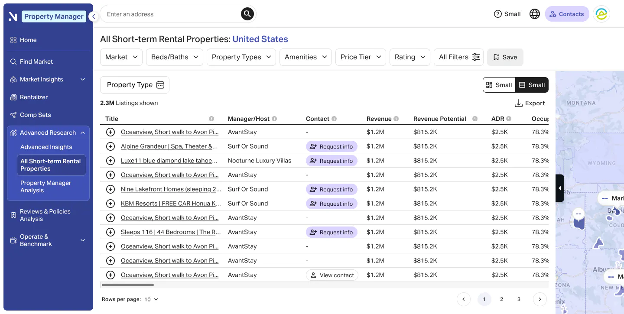Go to page 3

tap(519, 299)
